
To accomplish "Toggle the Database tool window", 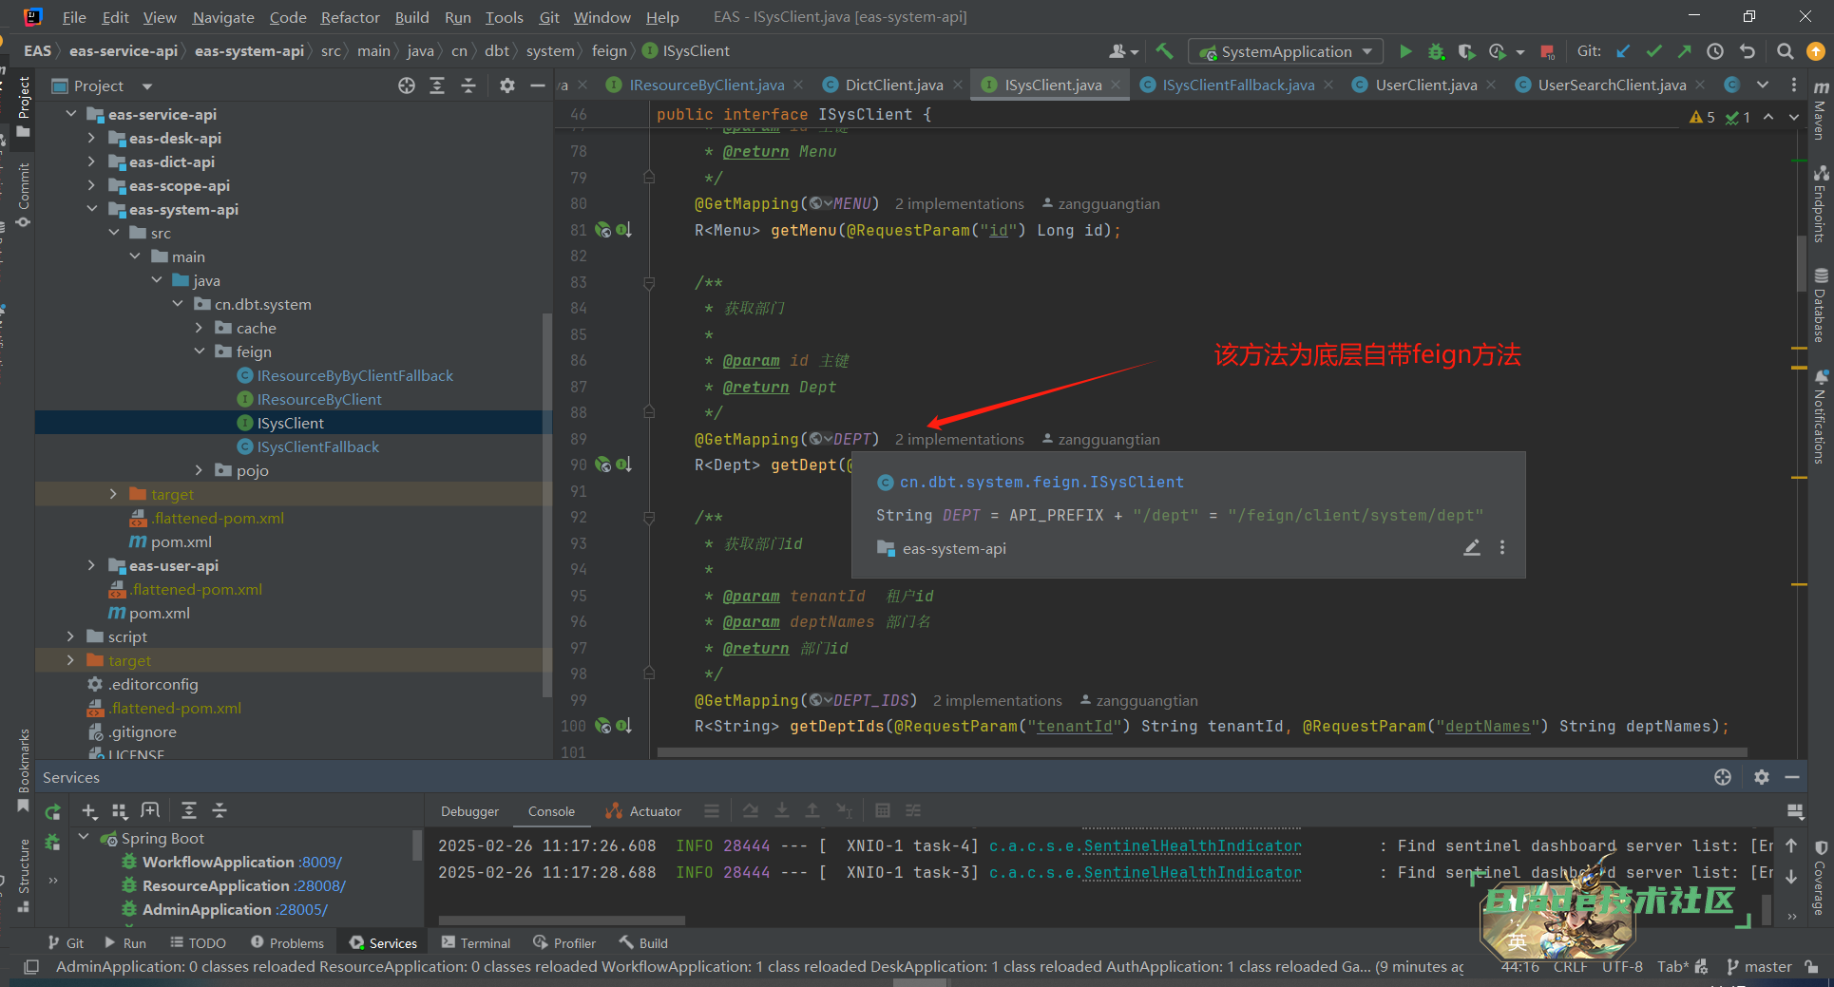I will (1820, 305).
